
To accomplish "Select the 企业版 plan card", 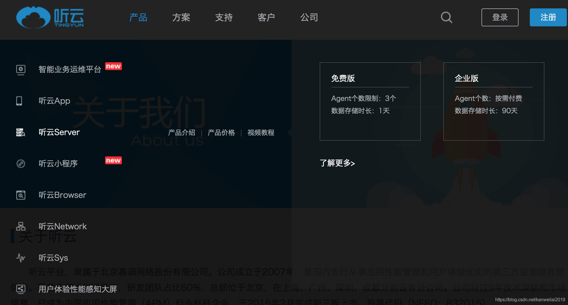I will (494, 101).
